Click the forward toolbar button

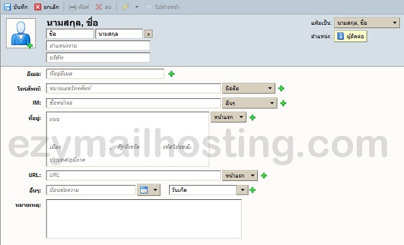162,7
